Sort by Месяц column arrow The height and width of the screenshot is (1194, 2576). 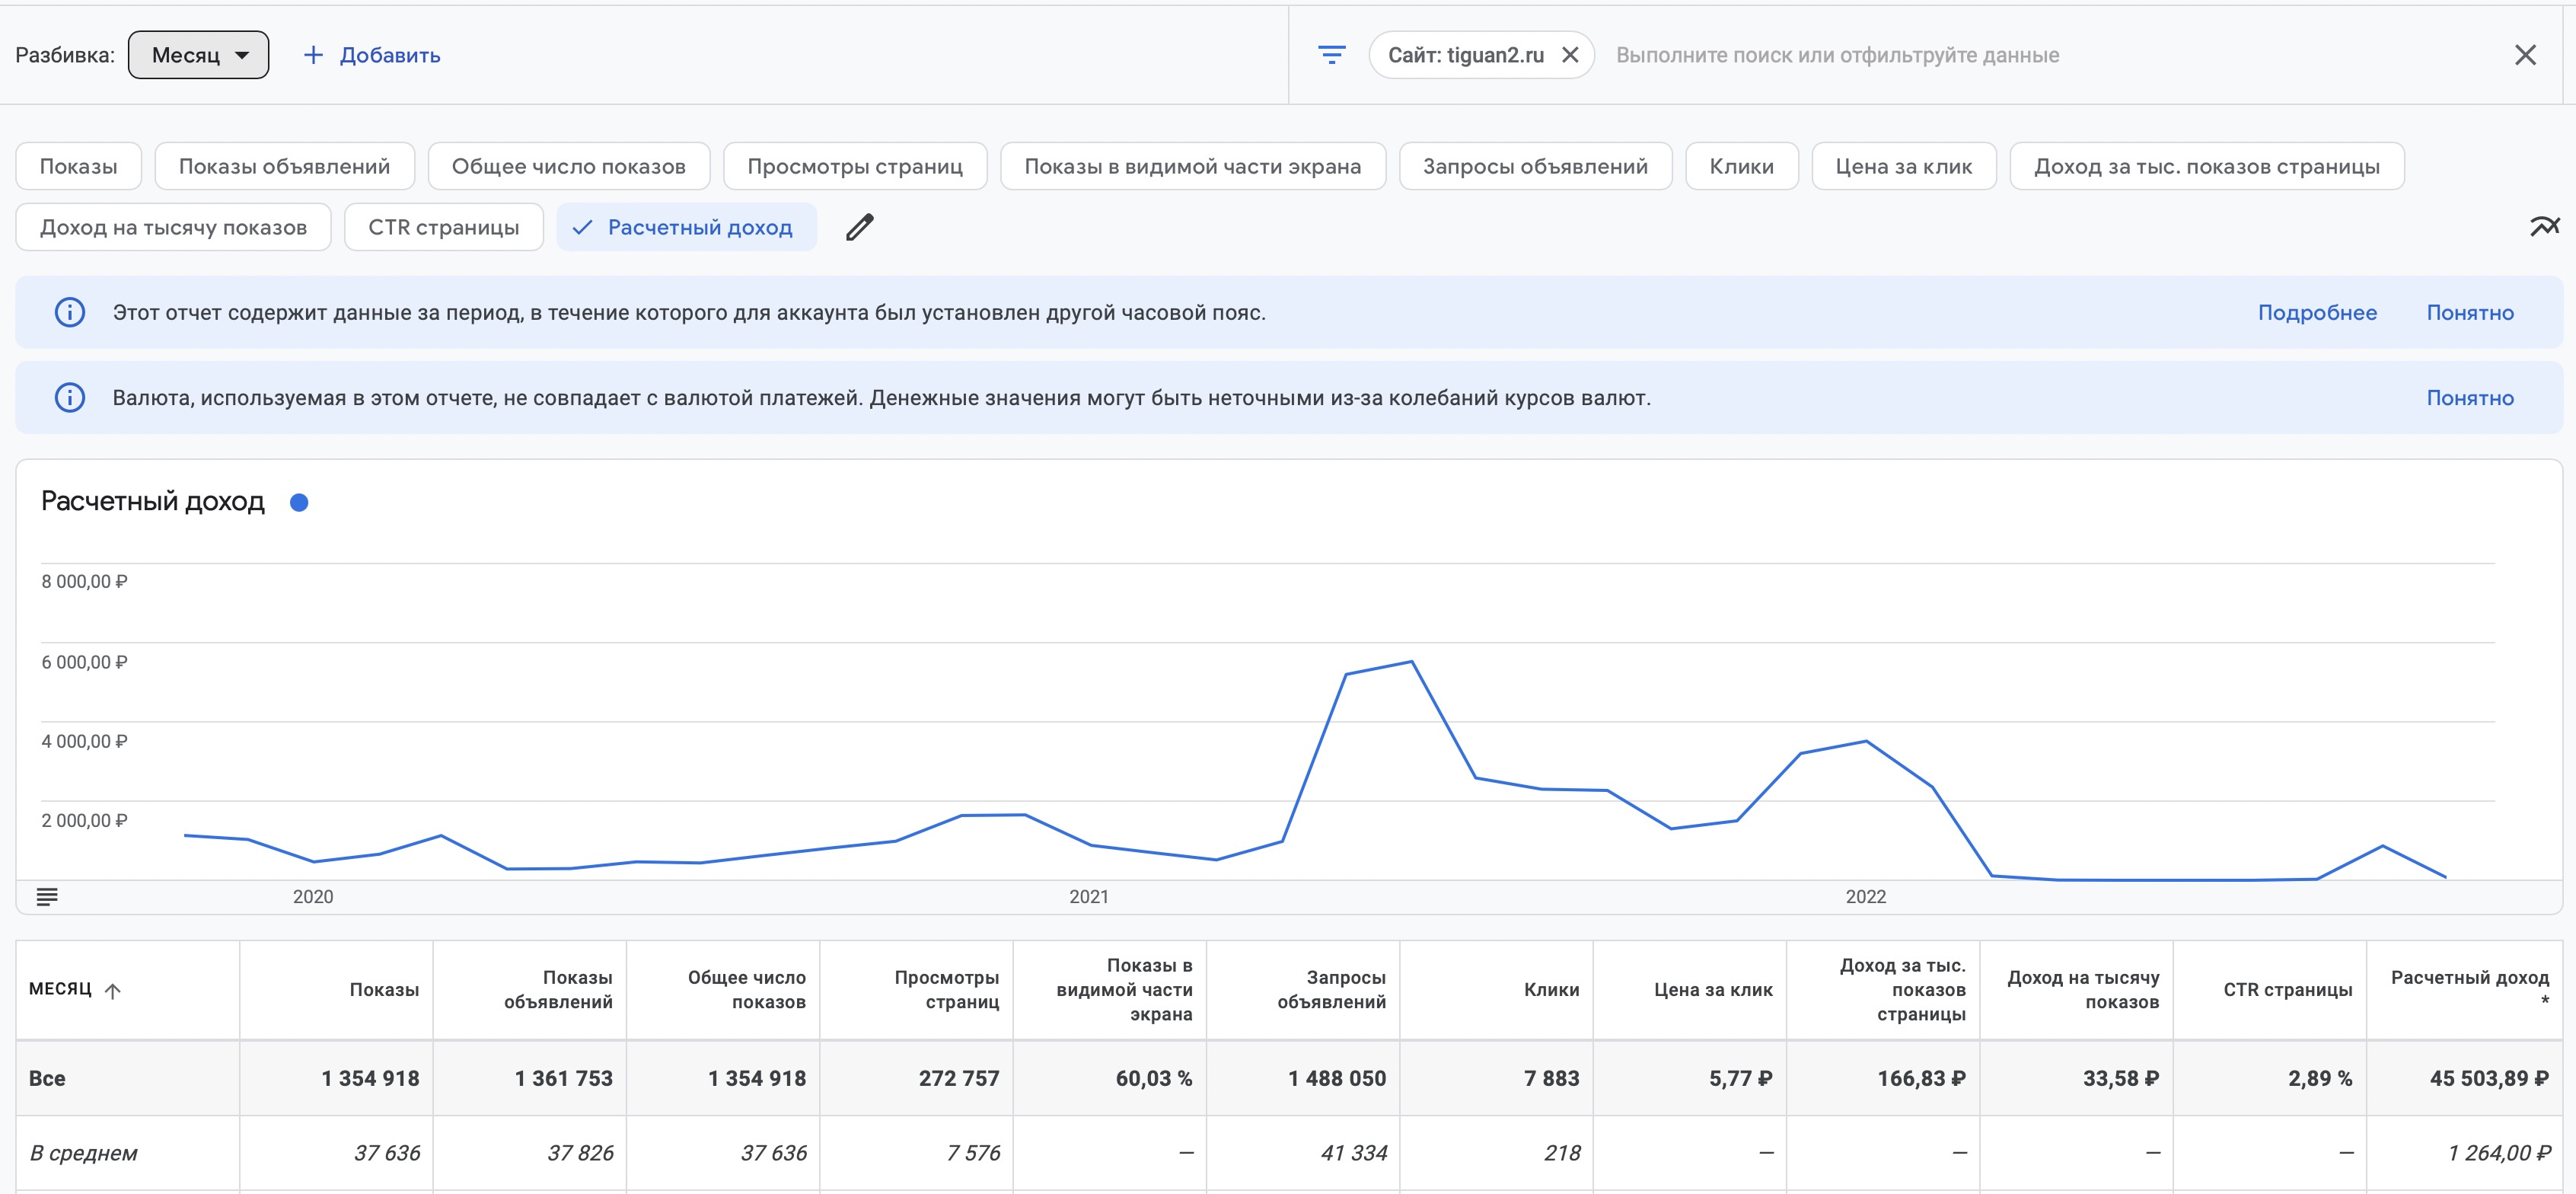click(113, 990)
